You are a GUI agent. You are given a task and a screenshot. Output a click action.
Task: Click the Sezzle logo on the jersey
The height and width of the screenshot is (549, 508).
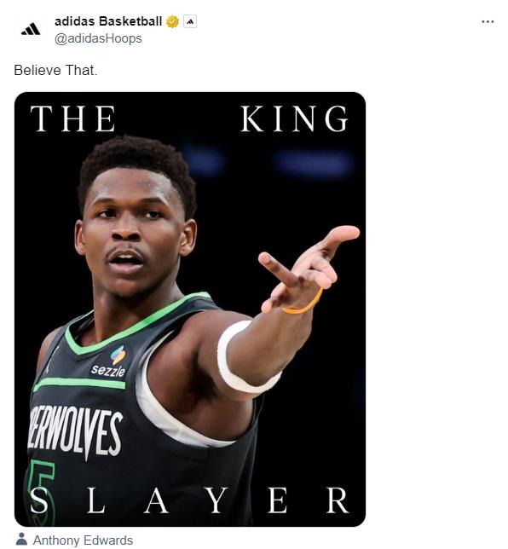pos(110,361)
